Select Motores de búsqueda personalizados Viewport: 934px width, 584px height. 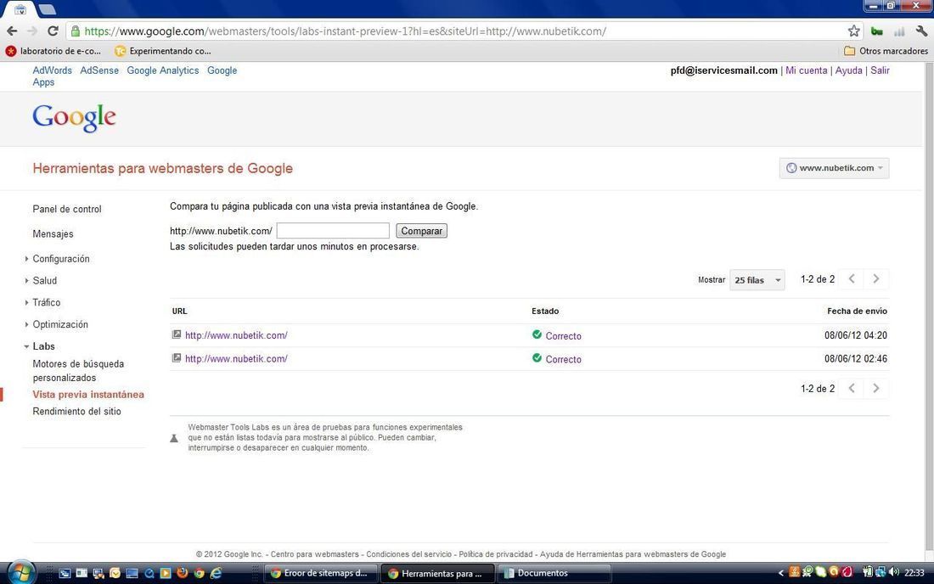(x=78, y=370)
